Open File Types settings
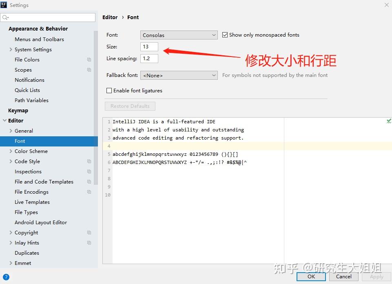 tap(26, 212)
